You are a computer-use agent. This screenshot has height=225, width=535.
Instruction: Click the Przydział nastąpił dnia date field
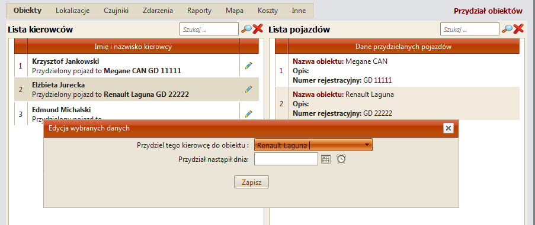pos(286,159)
